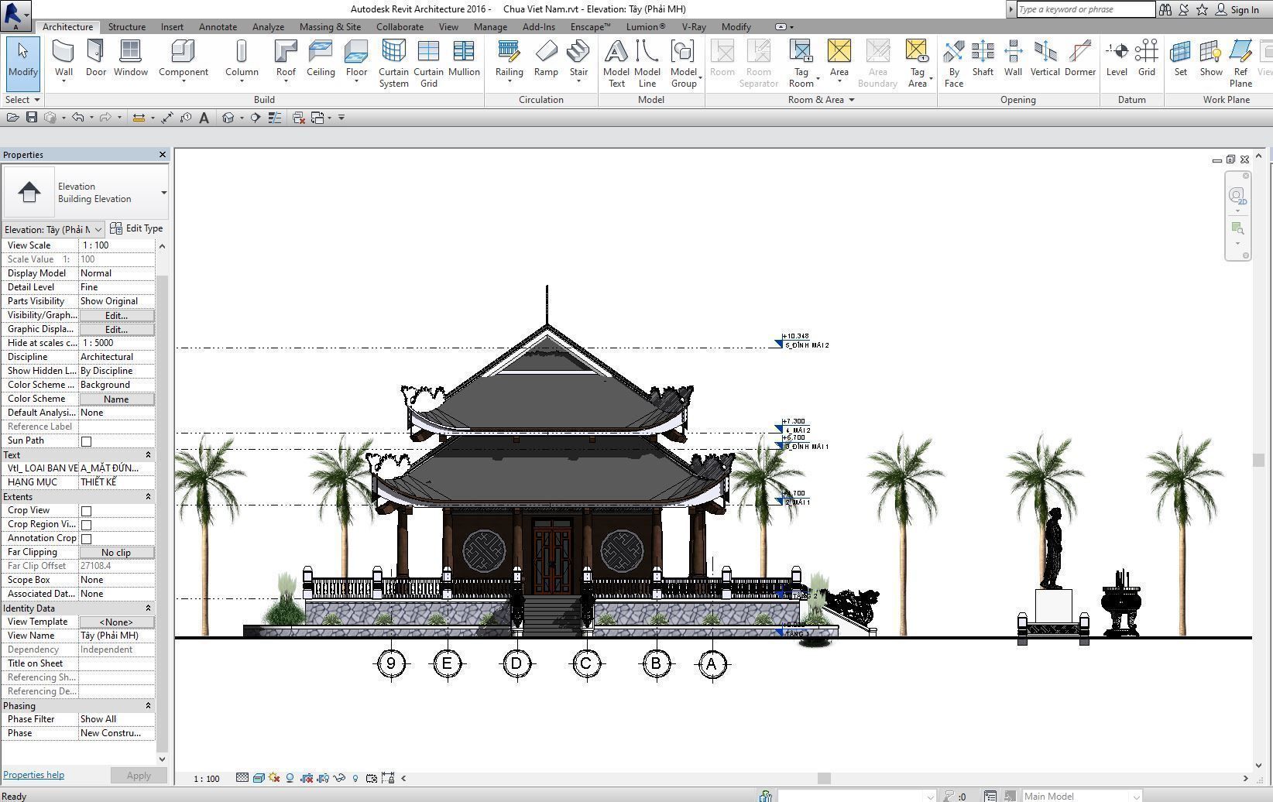1273x802 pixels.
Task: Check the Annotation Crop checkbox
Action: click(x=86, y=539)
